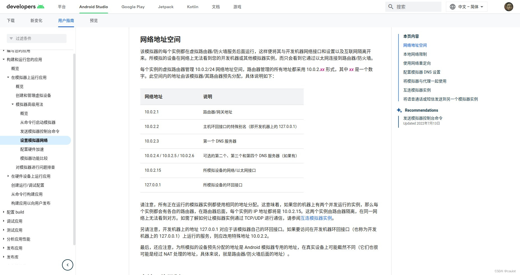Click the search magnifier icon
520x275 pixels.
391,7
